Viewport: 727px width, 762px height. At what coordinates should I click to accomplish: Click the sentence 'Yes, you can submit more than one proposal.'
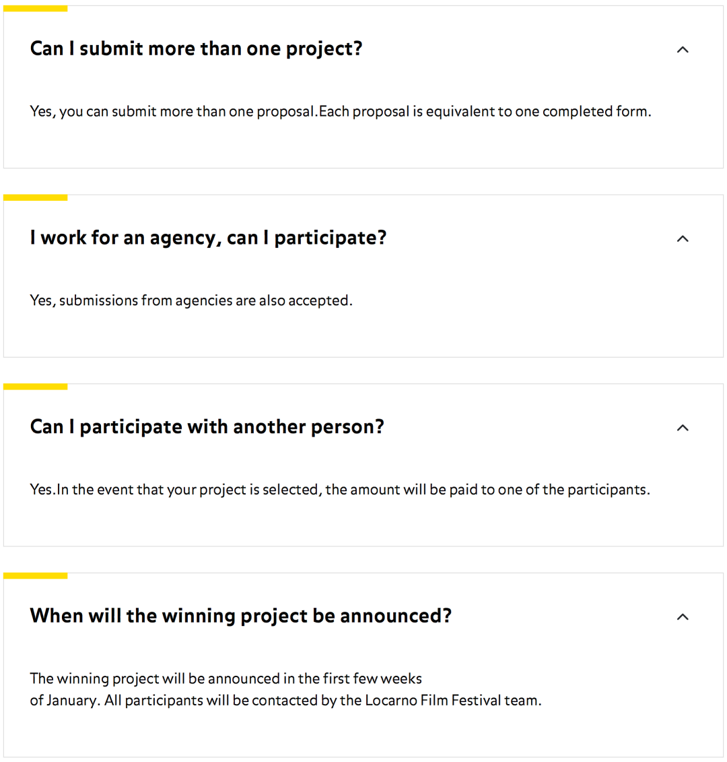click(x=174, y=112)
